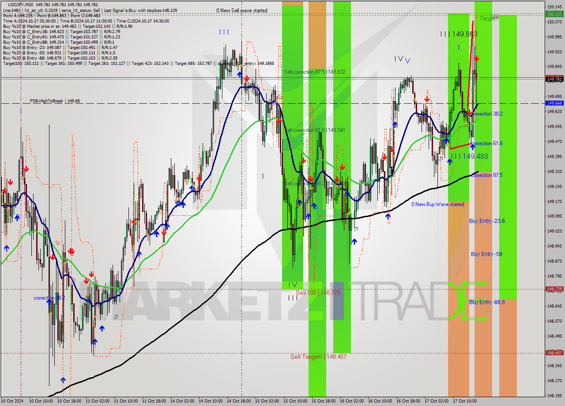Viewport: 565px width, 406px height.
Task: Click the 'Buy Entry -88.6' label
Action: pos(487,302)
